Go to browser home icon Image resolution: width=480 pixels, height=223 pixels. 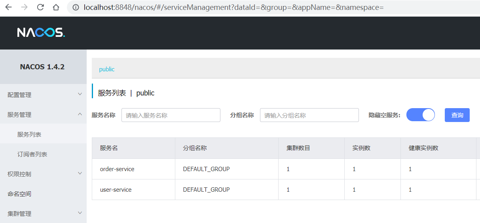pos(56,7)
